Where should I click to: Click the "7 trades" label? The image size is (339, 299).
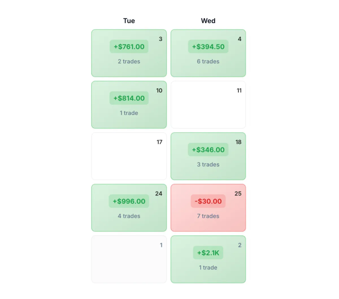pyautogui.click(x=208, y=216)
